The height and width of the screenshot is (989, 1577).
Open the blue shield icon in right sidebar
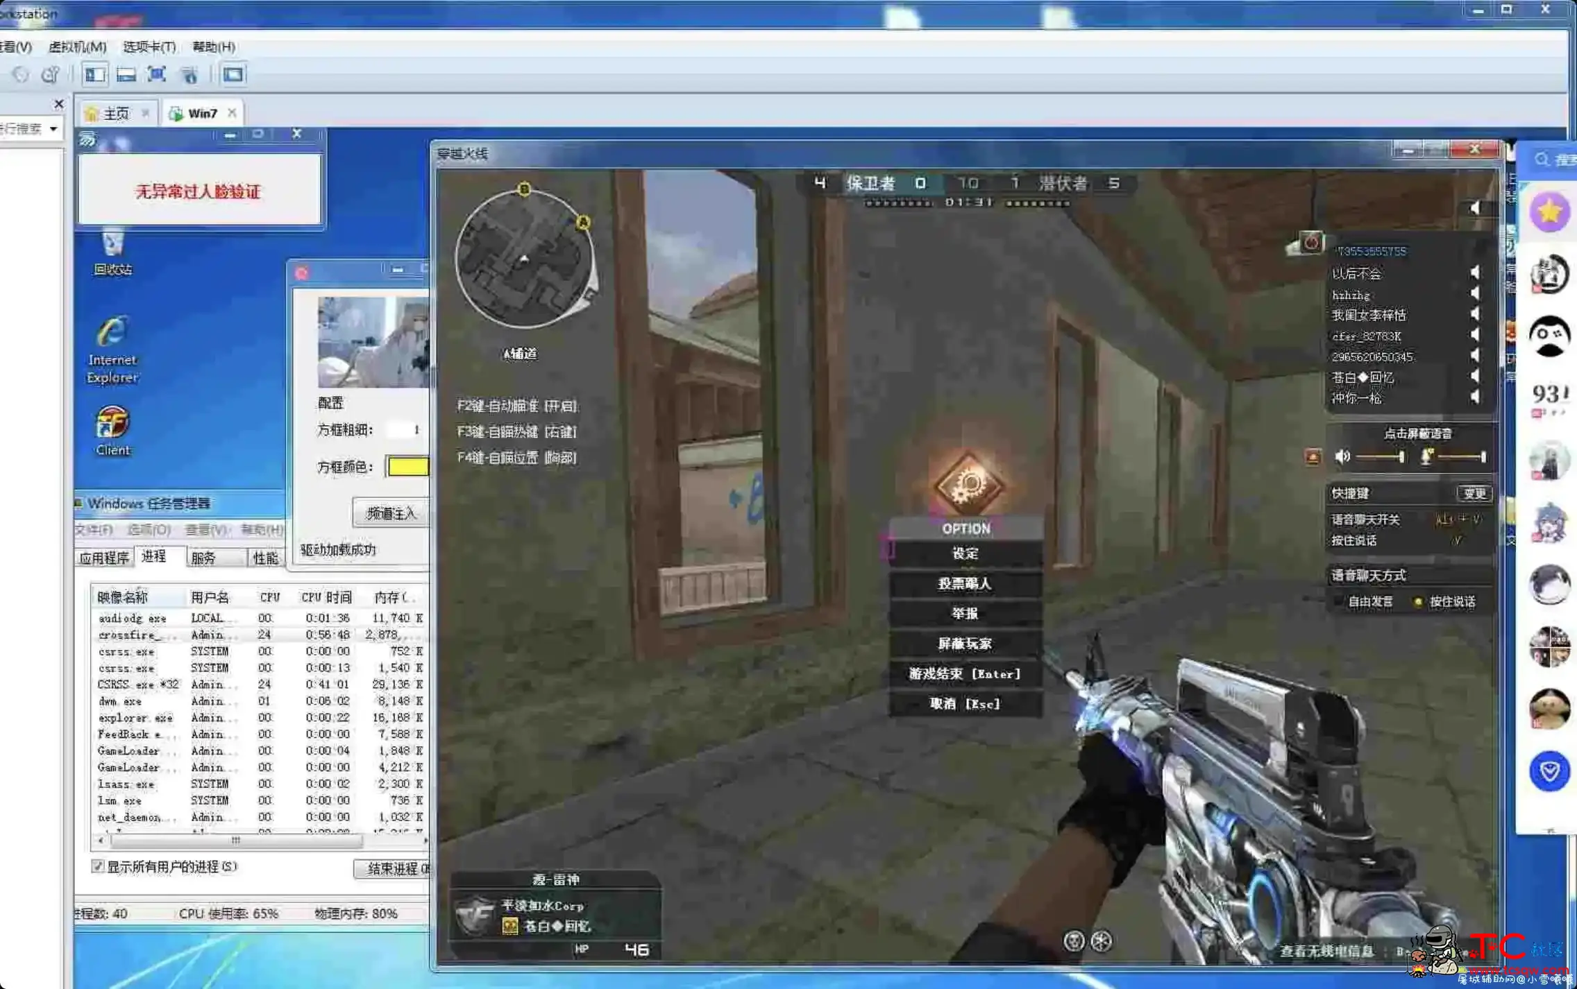pyautogui.click(x=1549, y=771)
